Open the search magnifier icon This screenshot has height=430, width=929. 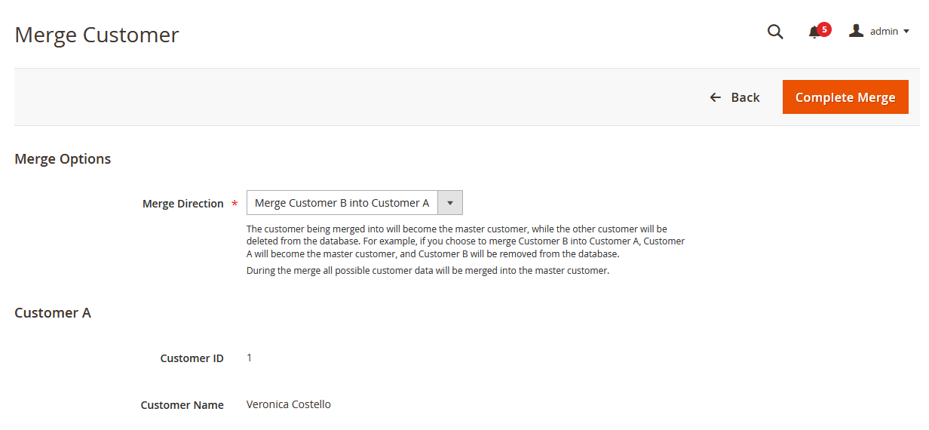[x=775, y=32]
